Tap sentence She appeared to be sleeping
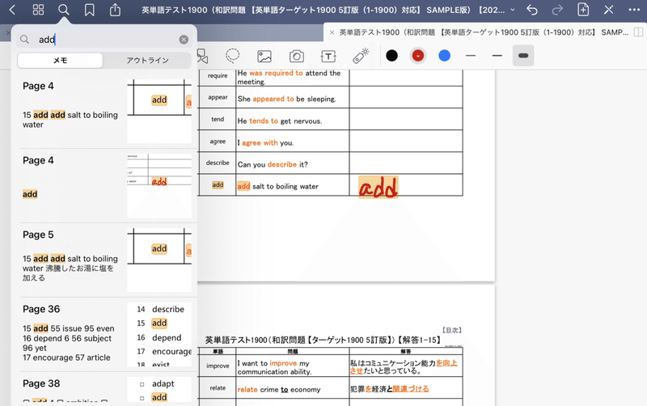 [287, 99]
